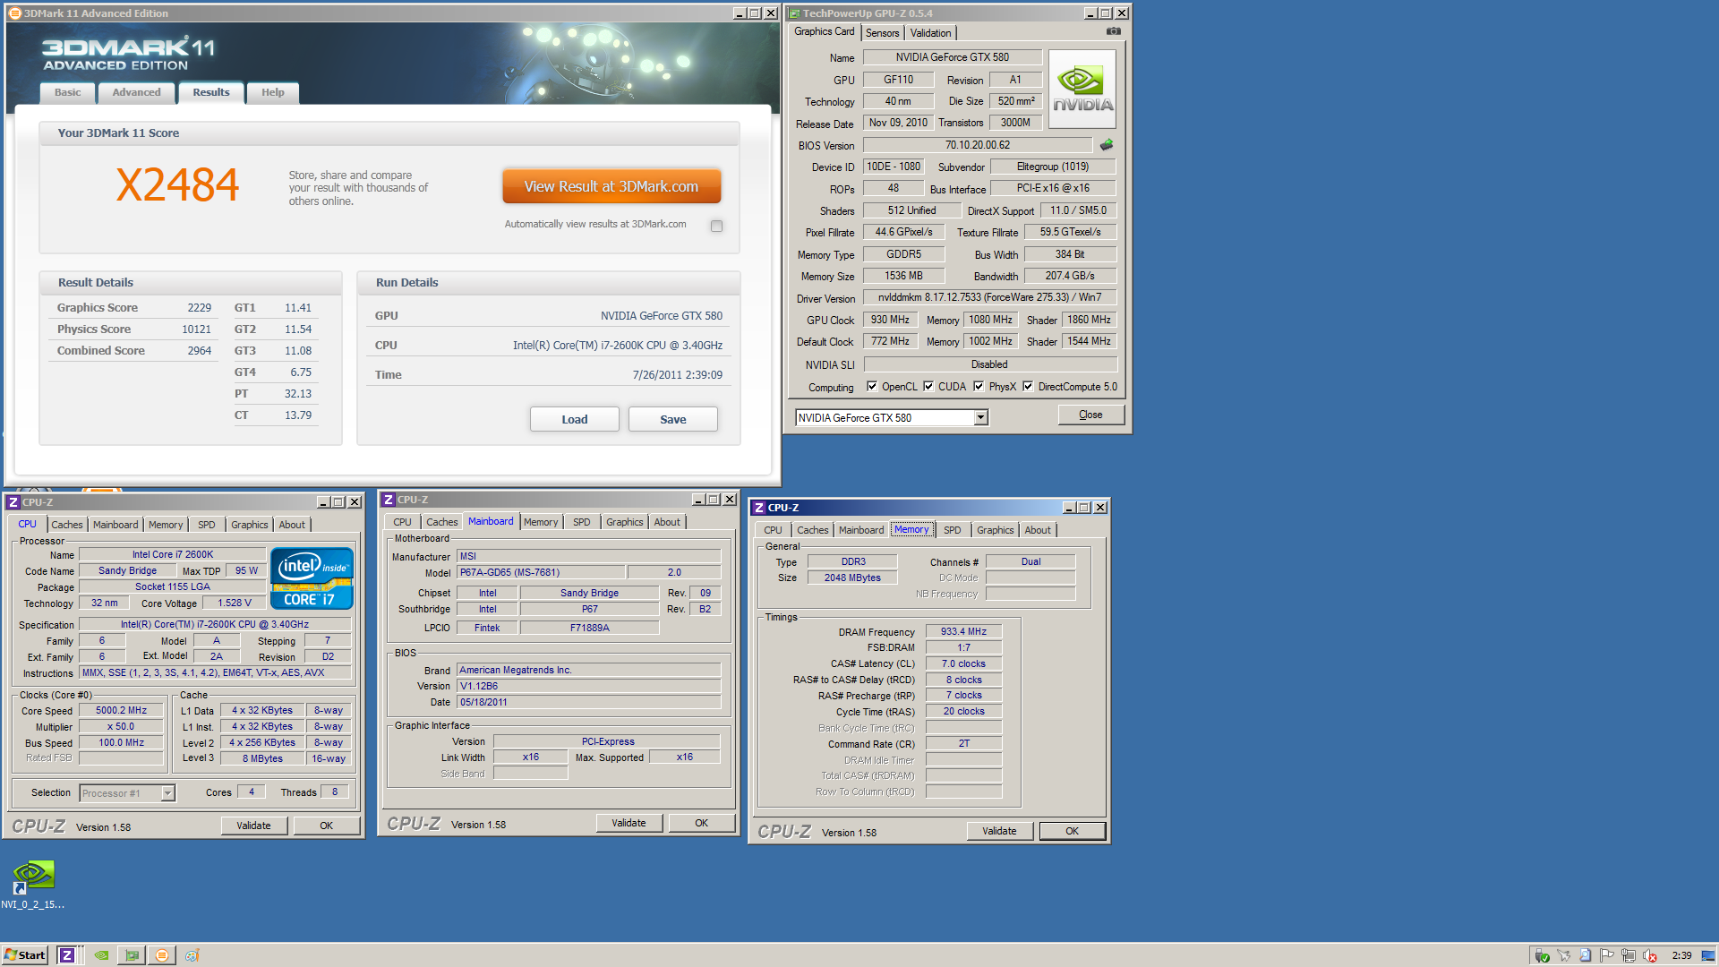Open Memory tab in the CPU-Z CPU window
The image size is (1719, 967).
(x=166, y=525)
